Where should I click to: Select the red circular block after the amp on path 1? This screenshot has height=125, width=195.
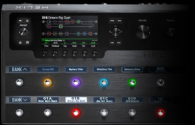tap(73, 22)
